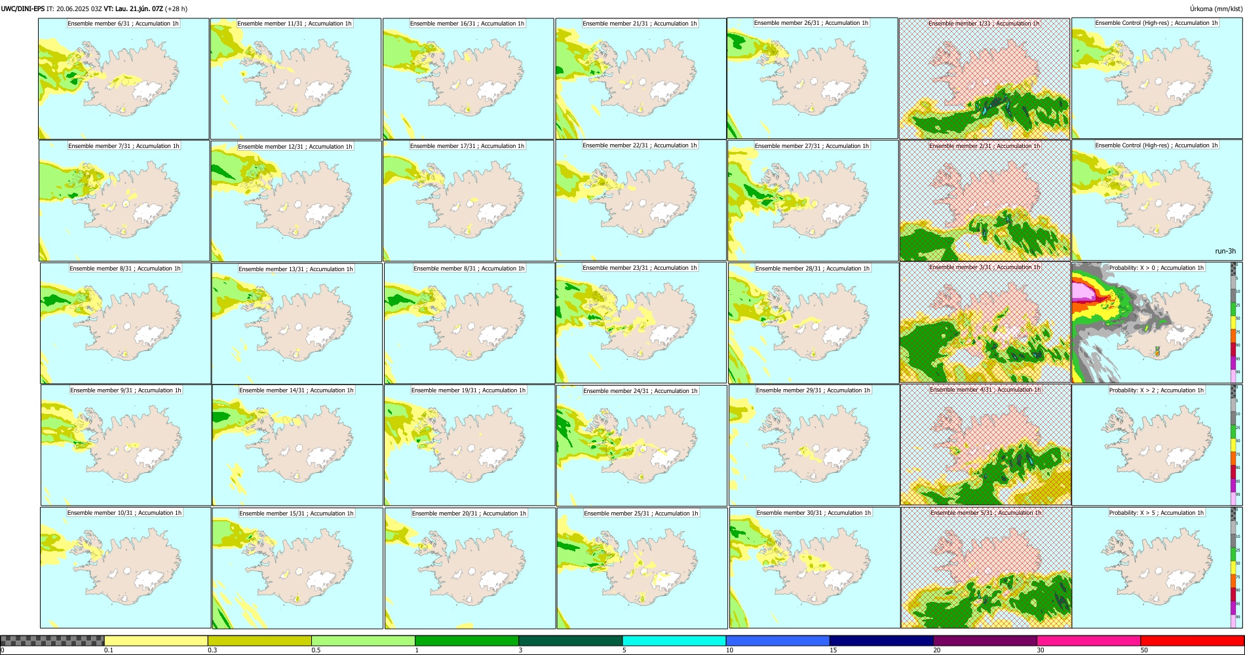Click the '0.5' tick label on bottom scale

click(x=316, y=650)
